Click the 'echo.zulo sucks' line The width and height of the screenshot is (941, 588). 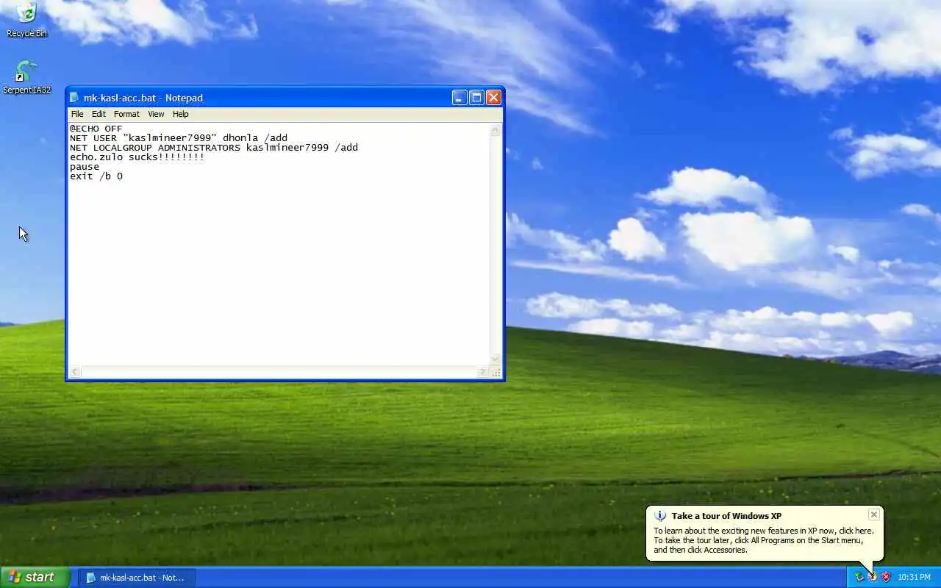click(x=137, y=157)
